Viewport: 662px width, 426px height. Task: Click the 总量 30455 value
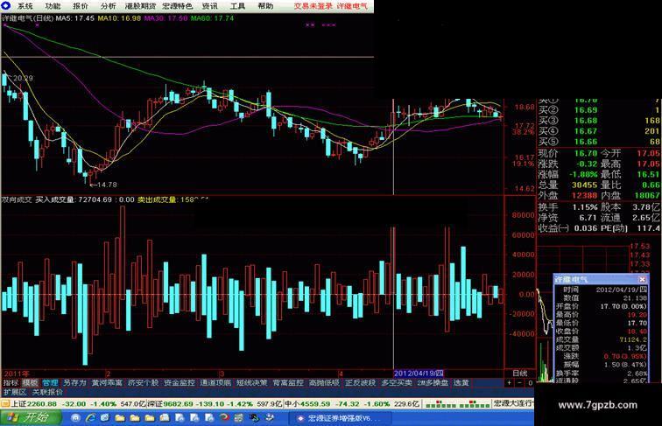[585, 185]
